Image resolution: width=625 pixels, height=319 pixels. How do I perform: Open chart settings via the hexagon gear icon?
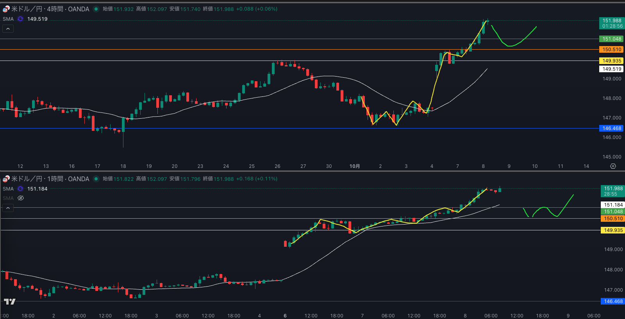pyautogui.click(x=613, y=166)
